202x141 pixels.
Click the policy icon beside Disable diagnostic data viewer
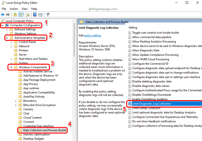(x=130, y=86)
